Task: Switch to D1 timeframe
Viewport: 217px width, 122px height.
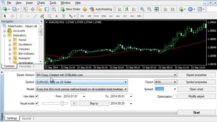Action: 125,16
